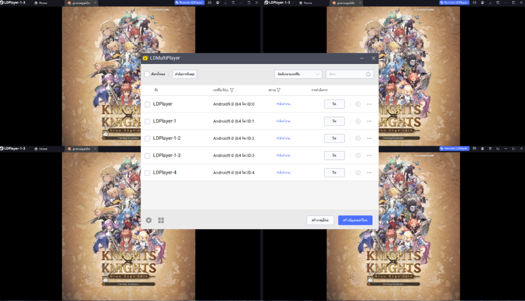Open the status column filter
525x301 pixels.
278,90
